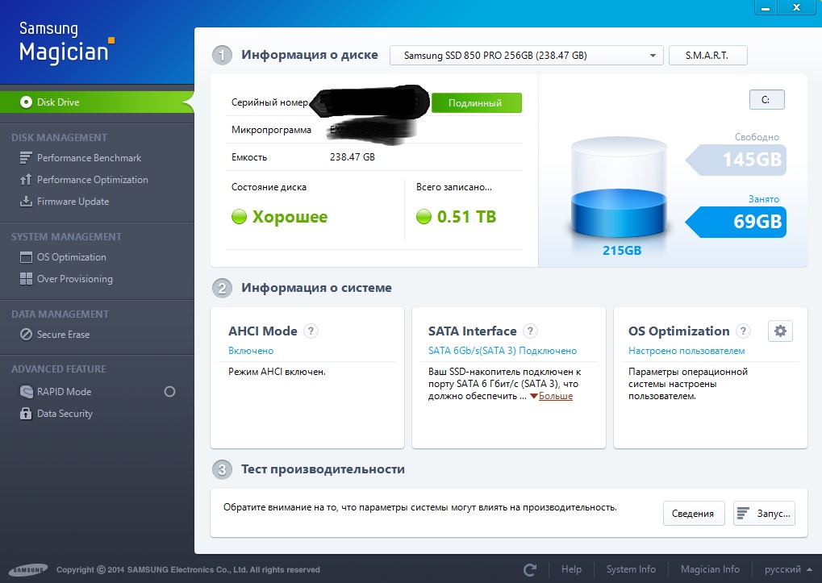Open the SSD drive selection dropdown
The height and width of the screenshot is (583, 822).
pos(526,56)
